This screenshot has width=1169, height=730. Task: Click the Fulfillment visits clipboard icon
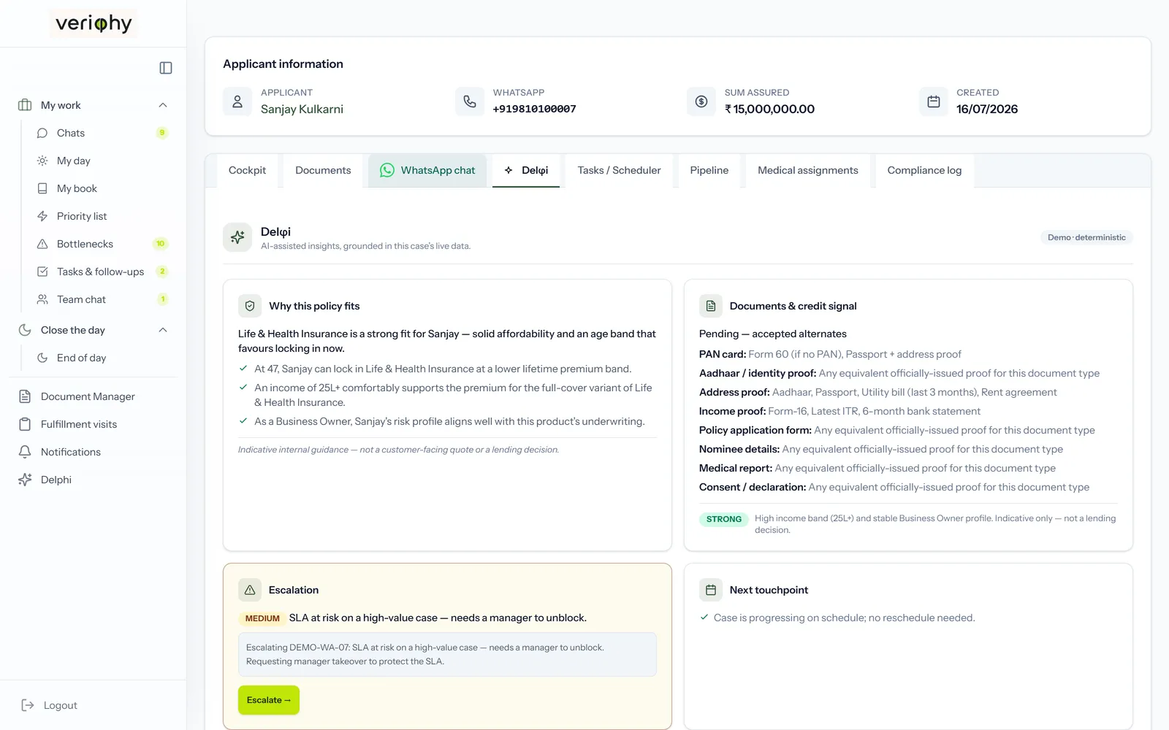tap(25, 424)
